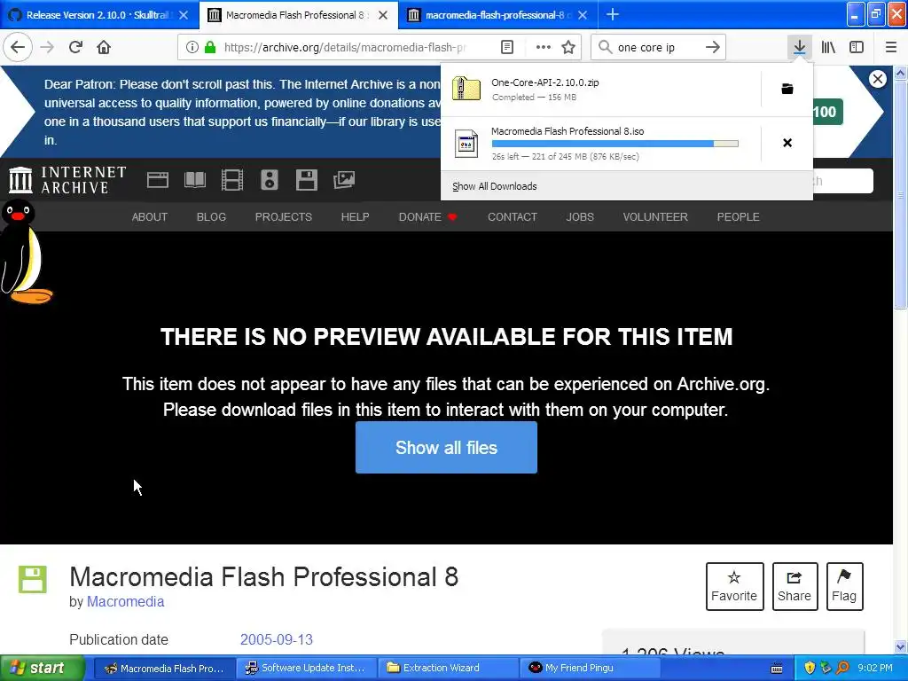Viewport: 908px width, 681px height.
Task: Click the 2005-09-13 publication date link
Action: [277, 639]
